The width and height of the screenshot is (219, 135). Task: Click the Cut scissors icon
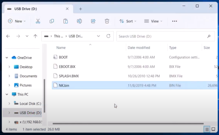pos(38,21)
